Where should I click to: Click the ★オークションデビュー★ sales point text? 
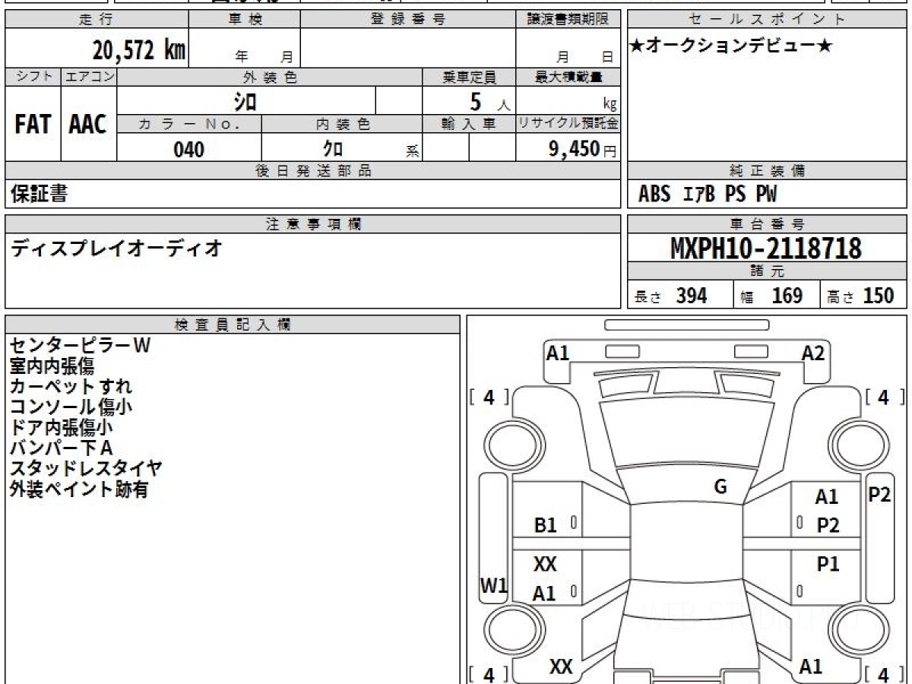point(730,46)
